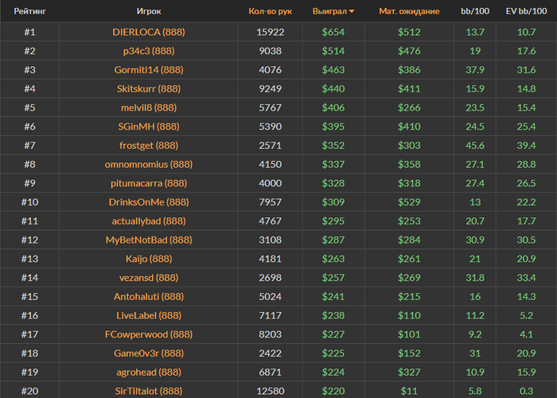Select hands count 9038
Image resolution: width=557 pixels, height=398 pixels.
270,51
